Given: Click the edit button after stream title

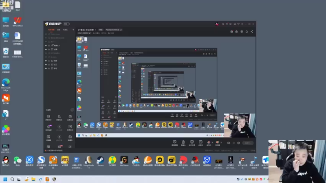Looking at the screenshot, I should point(101,30).
